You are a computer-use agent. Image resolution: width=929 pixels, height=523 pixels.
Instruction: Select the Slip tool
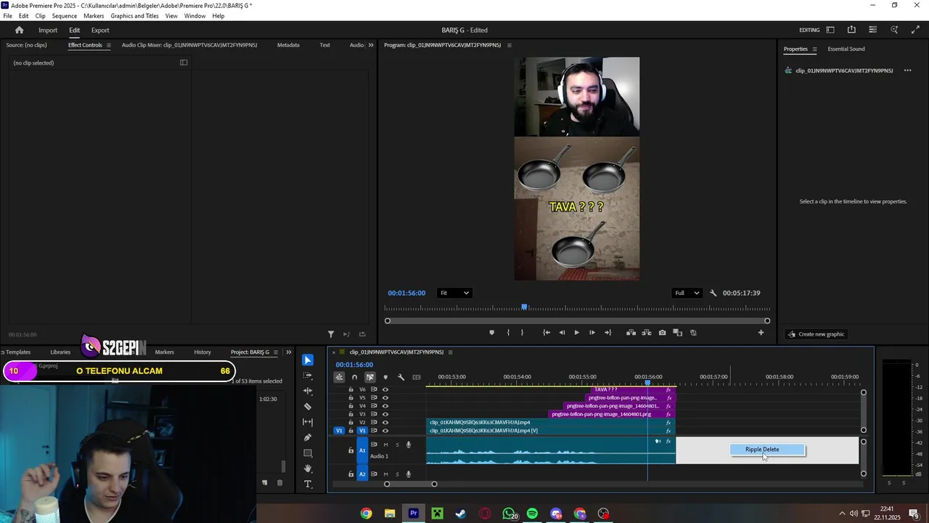point(308,422)
